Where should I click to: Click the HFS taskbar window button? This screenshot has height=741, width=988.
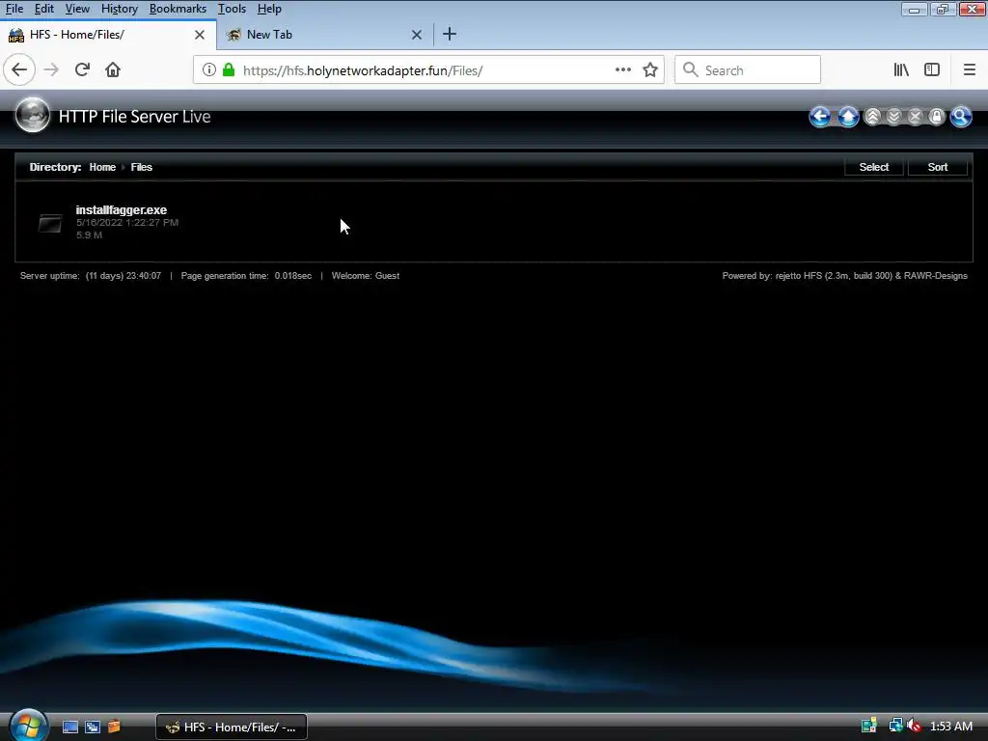(x=232, y=727)
